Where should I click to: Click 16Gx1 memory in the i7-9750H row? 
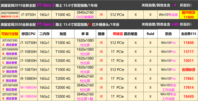pyautogui.click(x=45, y=14)
